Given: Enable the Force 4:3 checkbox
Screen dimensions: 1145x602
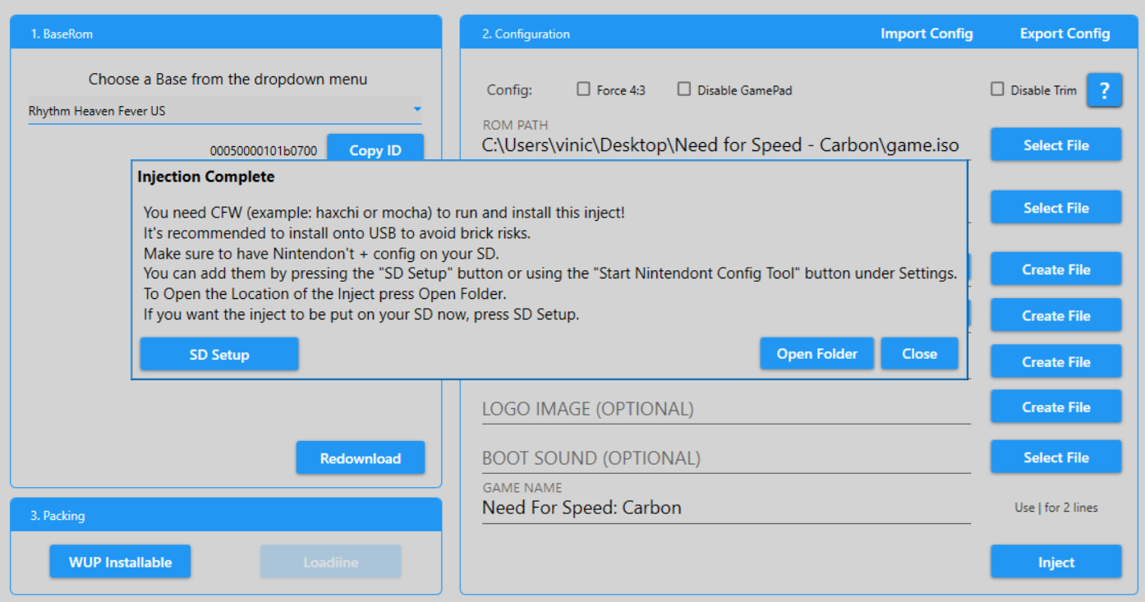Looking at the screenshot, I should pyautogui.click(x=583, y=90).
